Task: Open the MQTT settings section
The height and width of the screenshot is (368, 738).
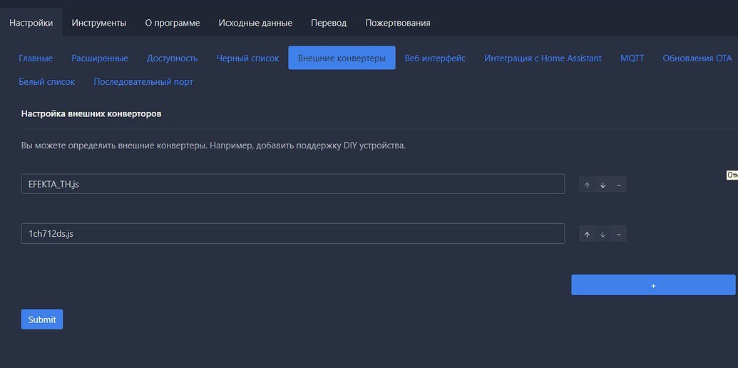Action: click(632, 58)
